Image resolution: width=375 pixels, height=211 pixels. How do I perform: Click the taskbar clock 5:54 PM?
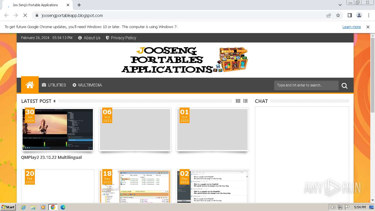coord(360,207)
